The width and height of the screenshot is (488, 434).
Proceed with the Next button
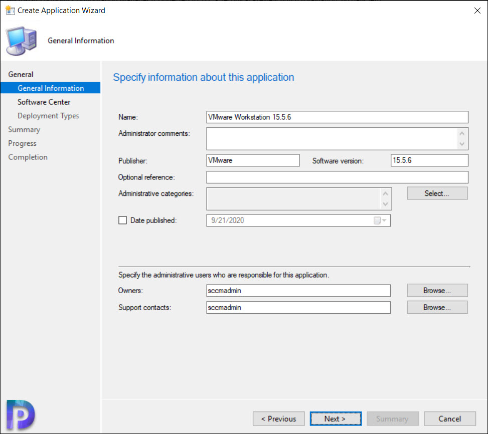point(336,419)
